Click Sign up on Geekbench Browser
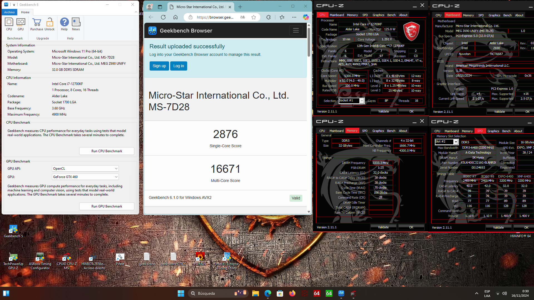Viewport: 534px width, 300px height. point(159,66)
